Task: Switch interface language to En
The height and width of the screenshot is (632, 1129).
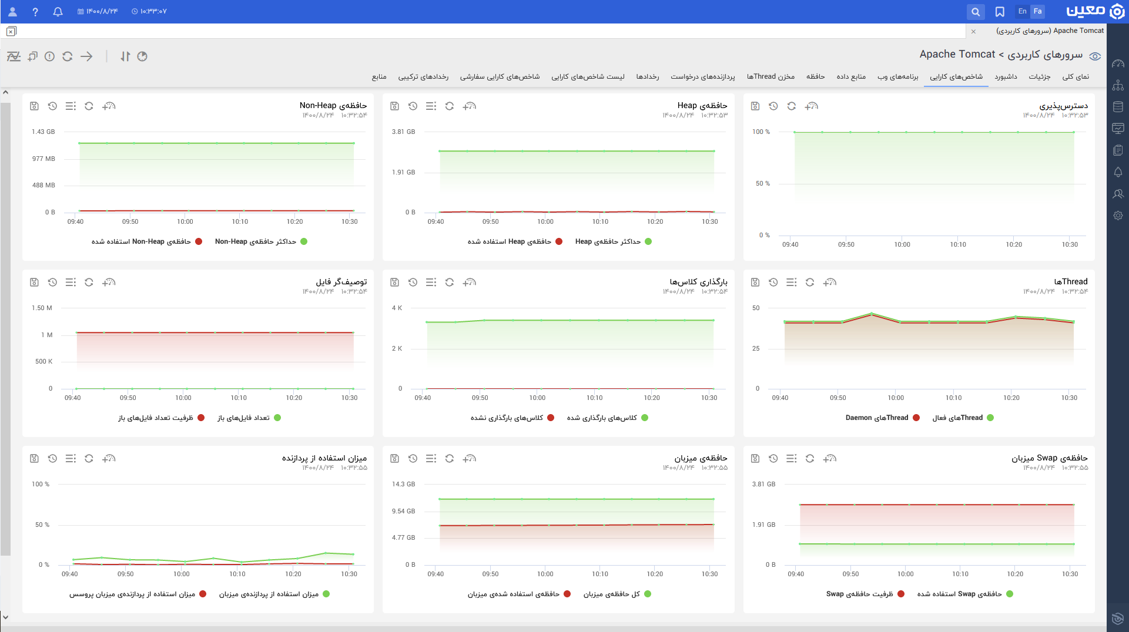Action: (x=1023, y=11)
